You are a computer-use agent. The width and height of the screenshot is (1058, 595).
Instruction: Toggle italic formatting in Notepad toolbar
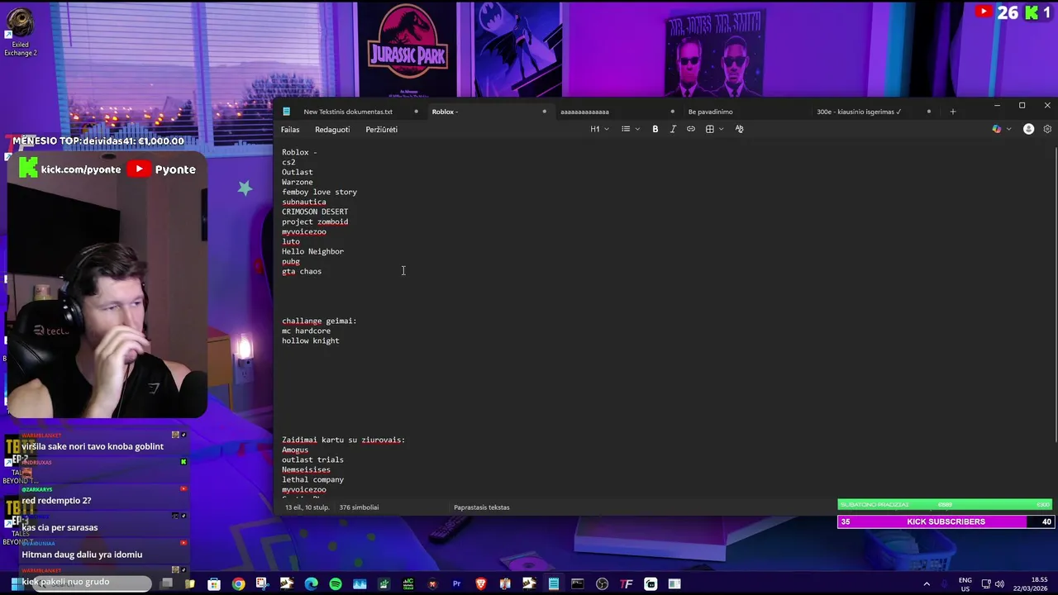pyautogui.click(x=673, y=129)
